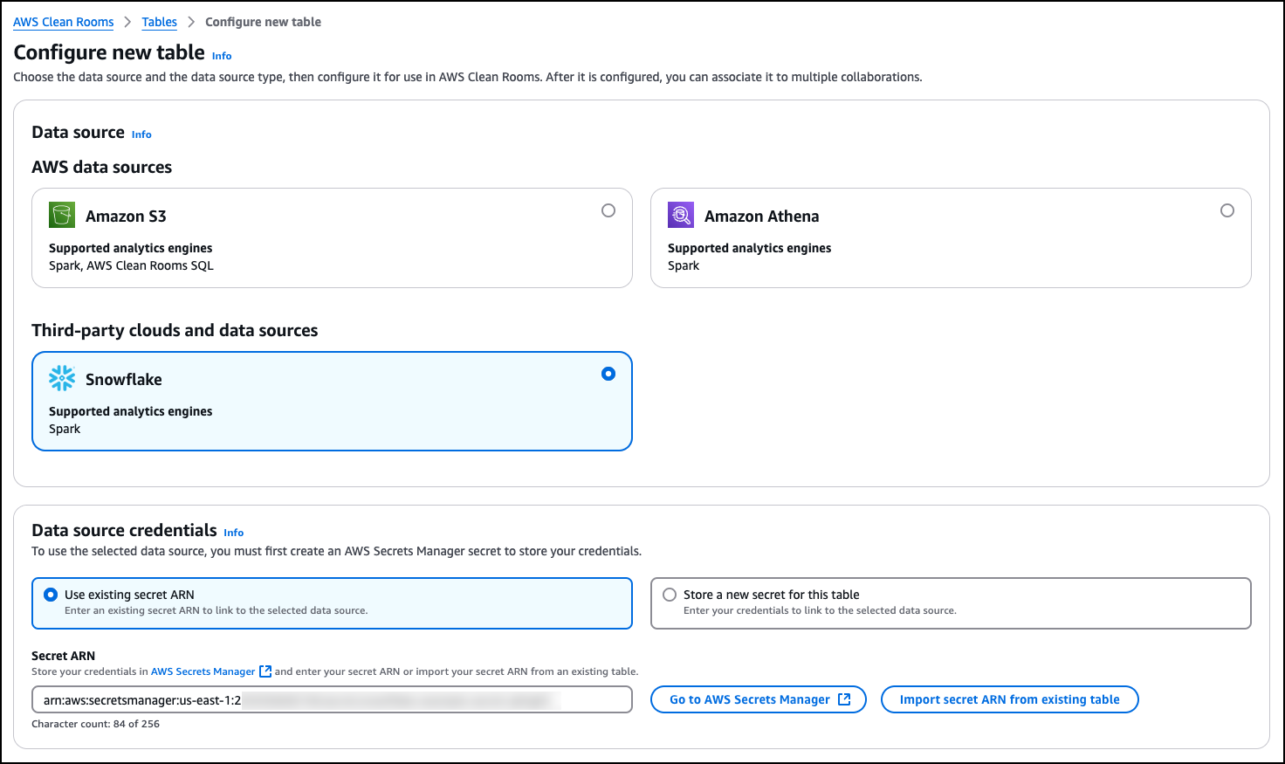1285x764 pixels.
Task: Focus the Secret ARN input field
Action: tap(332, 699)
